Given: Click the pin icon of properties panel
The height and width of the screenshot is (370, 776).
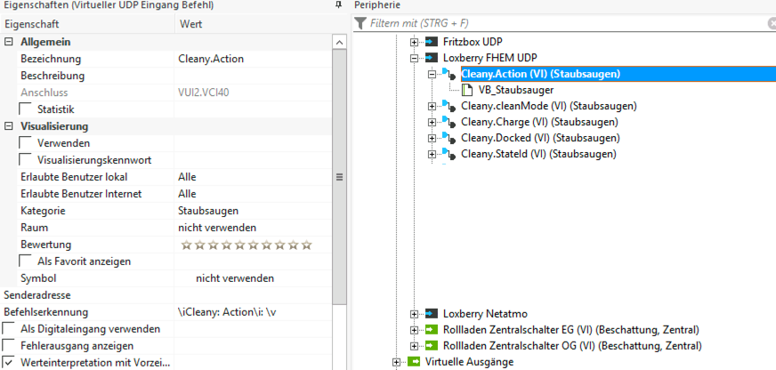Looking at the screenshot, I should (x=337, y=5).
